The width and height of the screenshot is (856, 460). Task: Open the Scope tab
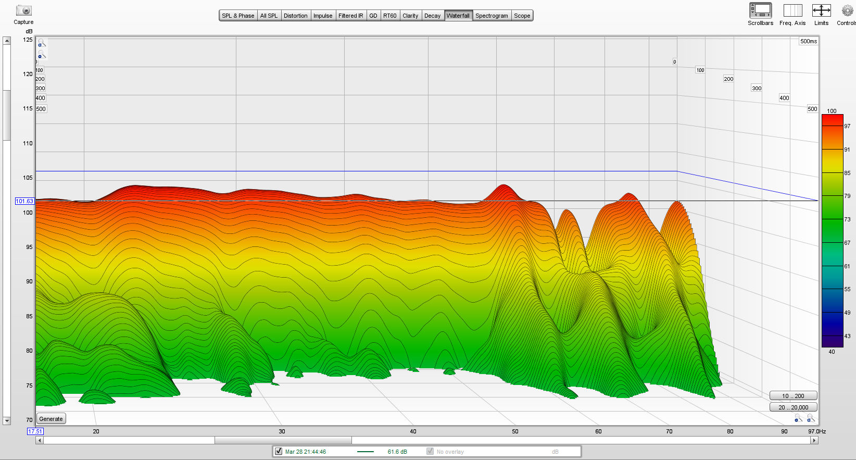click(522, 16)
